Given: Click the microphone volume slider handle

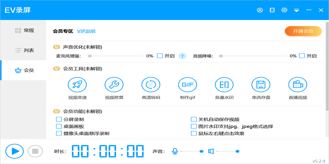Looking at the screenshot, I should [x=201, y=151].
